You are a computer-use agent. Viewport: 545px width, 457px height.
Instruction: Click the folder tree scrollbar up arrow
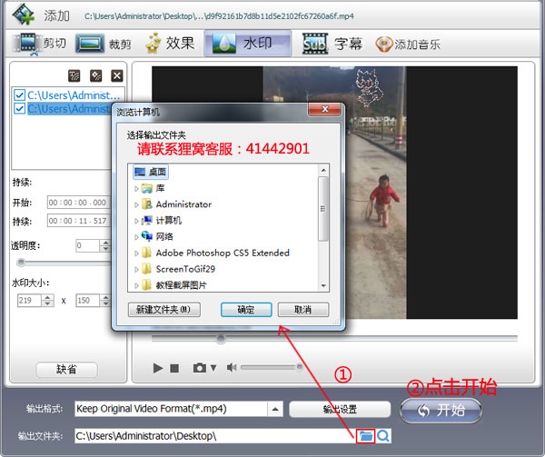coord(323,170)
